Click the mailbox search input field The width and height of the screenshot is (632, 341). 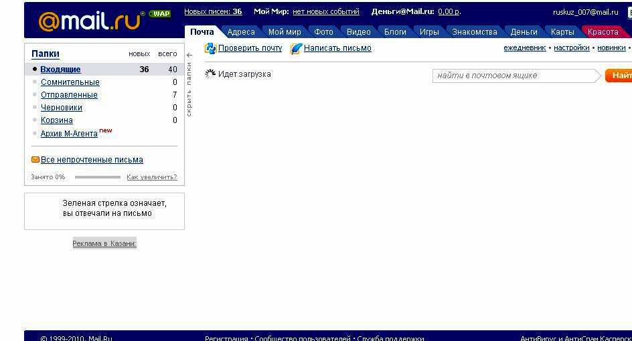pos(514,76)
